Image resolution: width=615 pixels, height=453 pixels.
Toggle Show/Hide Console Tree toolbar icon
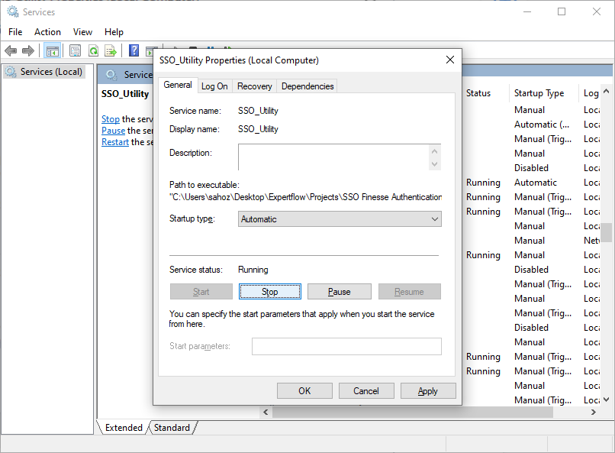[x=53, y=50]
